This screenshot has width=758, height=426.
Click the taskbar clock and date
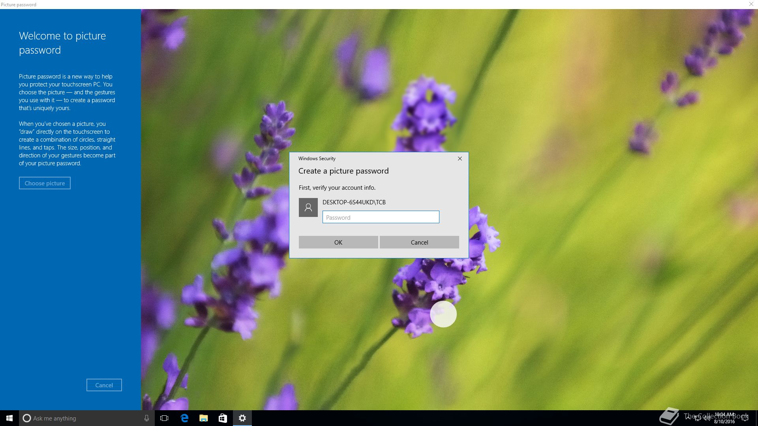(724, 418)
